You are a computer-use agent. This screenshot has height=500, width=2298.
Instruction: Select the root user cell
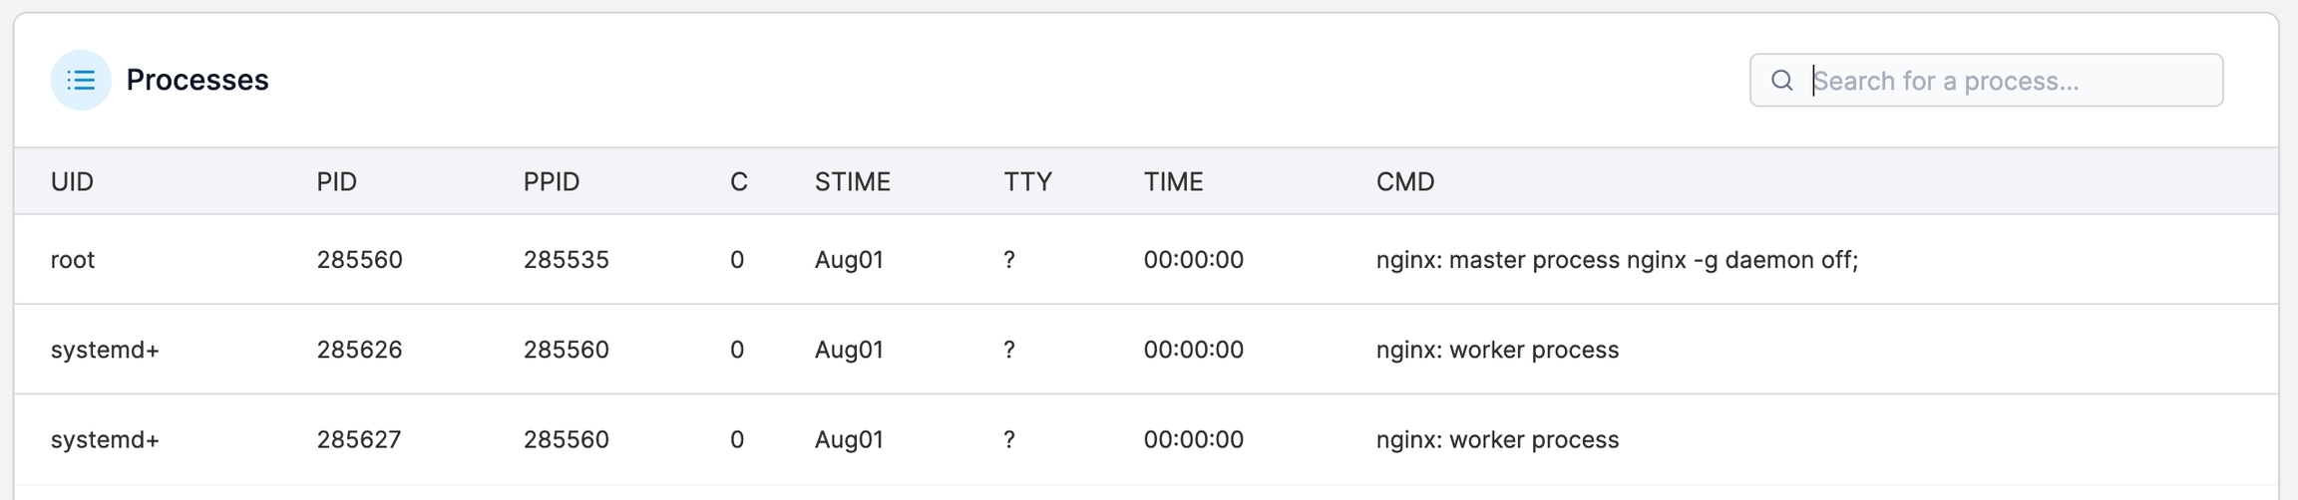pos(73,260)
